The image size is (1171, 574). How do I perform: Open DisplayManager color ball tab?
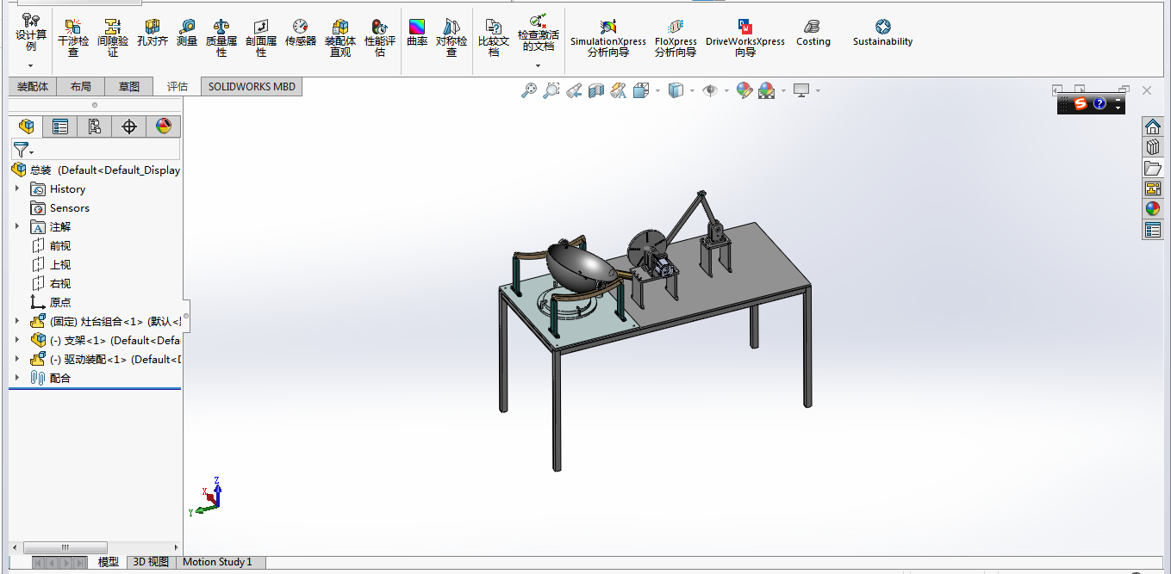point(164,127)
